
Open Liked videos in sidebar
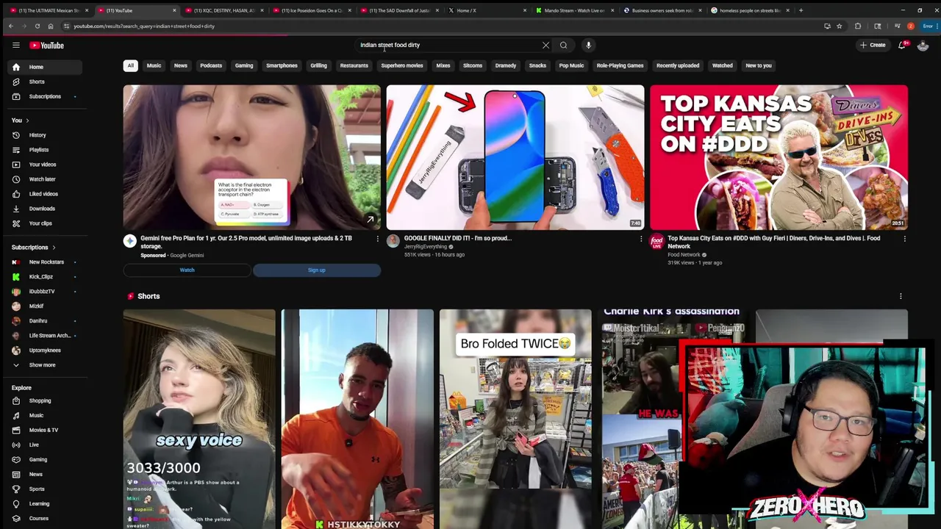tap(44, 194)
